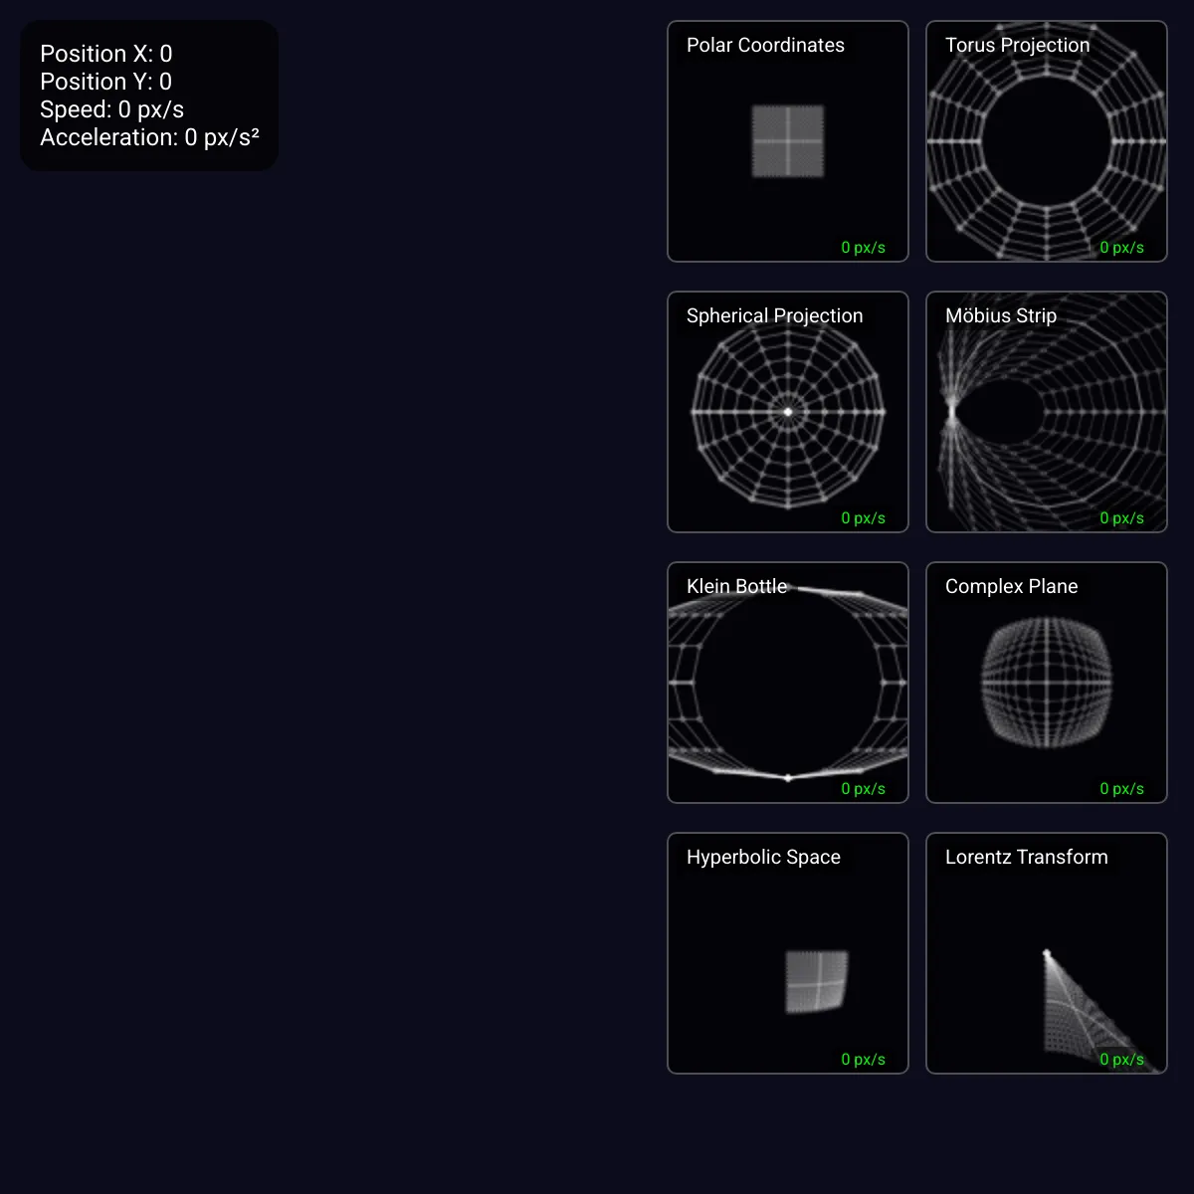Click the Torus Projection title label
1194x1194 pixels.
coord(1016,46)
